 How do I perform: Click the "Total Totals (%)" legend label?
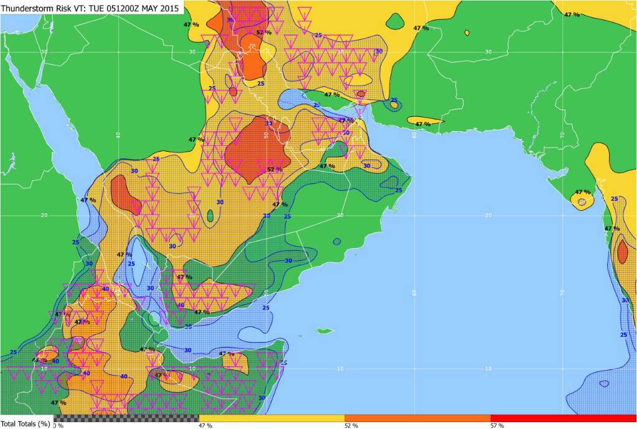tap(26, 424)
